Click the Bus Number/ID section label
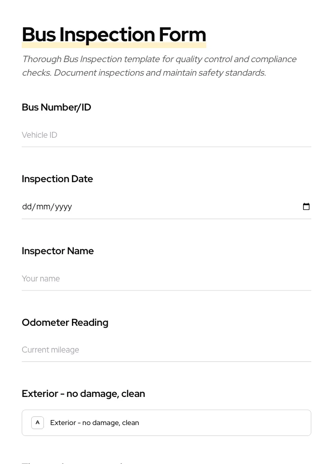This screenshot has height=464, width=333. [x=56, y=107]
